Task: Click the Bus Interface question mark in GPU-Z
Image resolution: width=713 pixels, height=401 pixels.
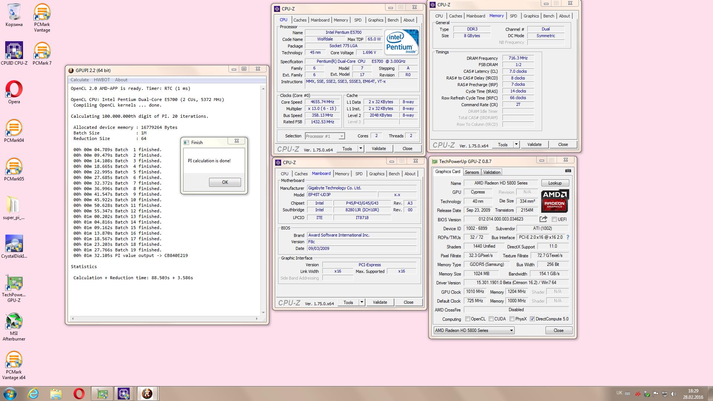Action: coord(567,237)
